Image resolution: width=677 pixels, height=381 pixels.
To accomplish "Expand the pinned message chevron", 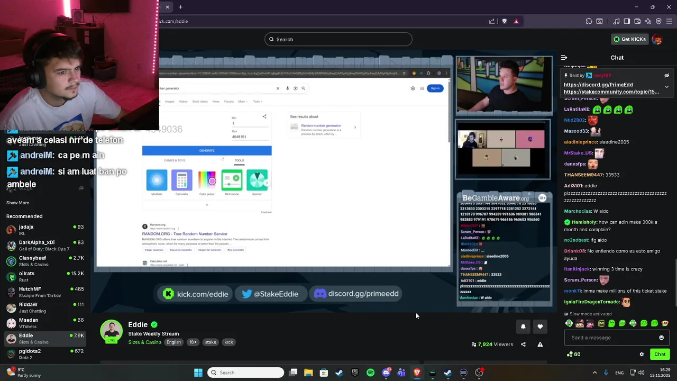I will coord(666,87).
